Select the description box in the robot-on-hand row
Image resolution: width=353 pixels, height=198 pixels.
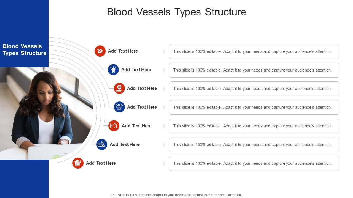254,89
